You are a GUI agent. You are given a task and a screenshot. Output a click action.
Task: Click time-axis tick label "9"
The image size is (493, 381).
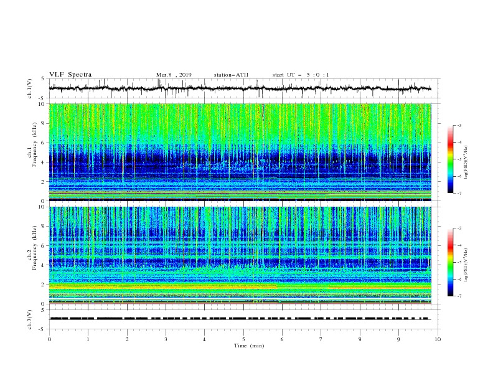pyautogui.click(x=398, y=339)
